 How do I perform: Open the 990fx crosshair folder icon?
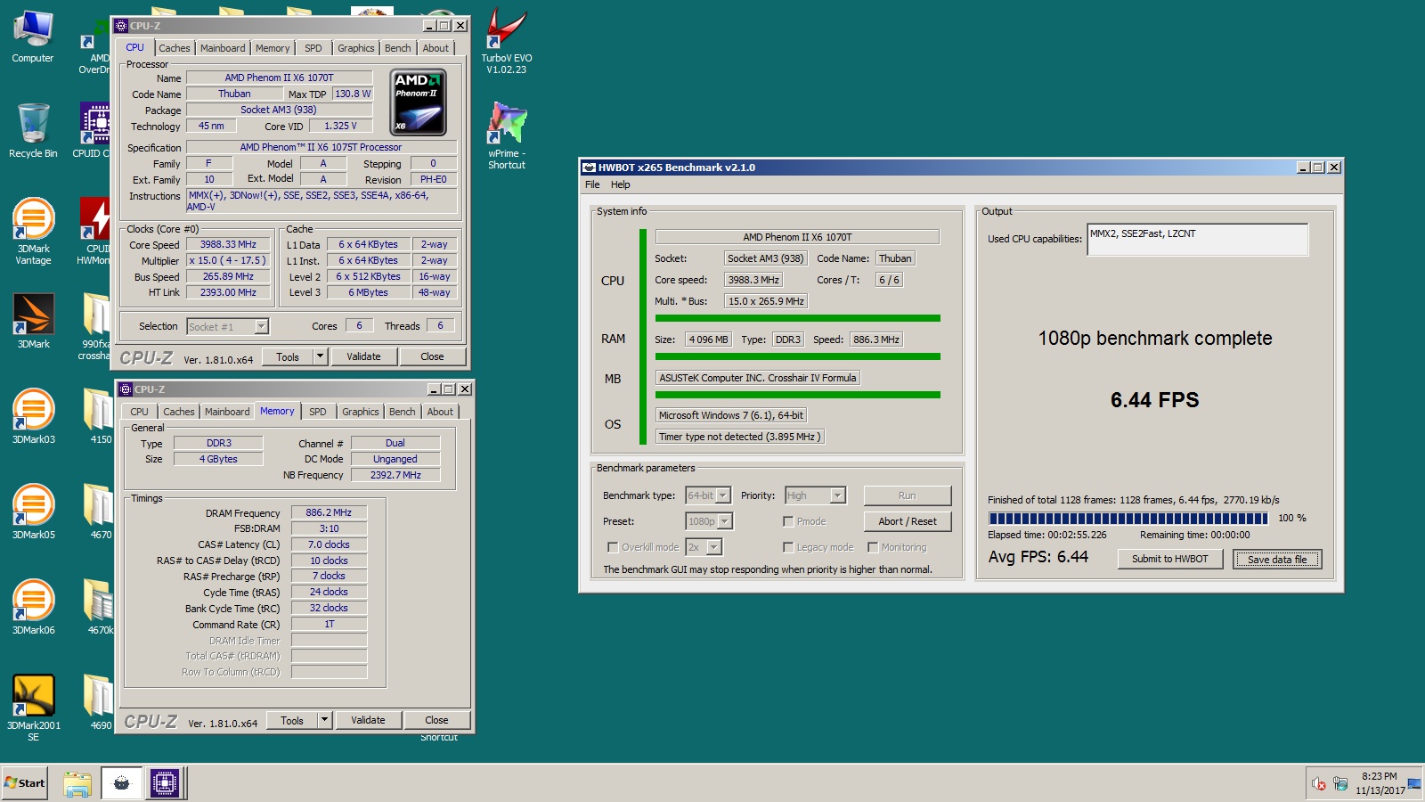coord(94,326)
